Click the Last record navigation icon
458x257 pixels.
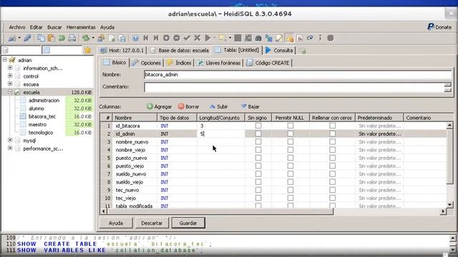pos(156,38)
